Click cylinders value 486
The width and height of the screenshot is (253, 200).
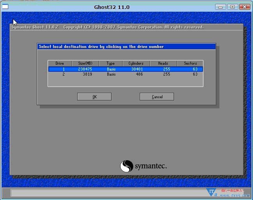139,74
